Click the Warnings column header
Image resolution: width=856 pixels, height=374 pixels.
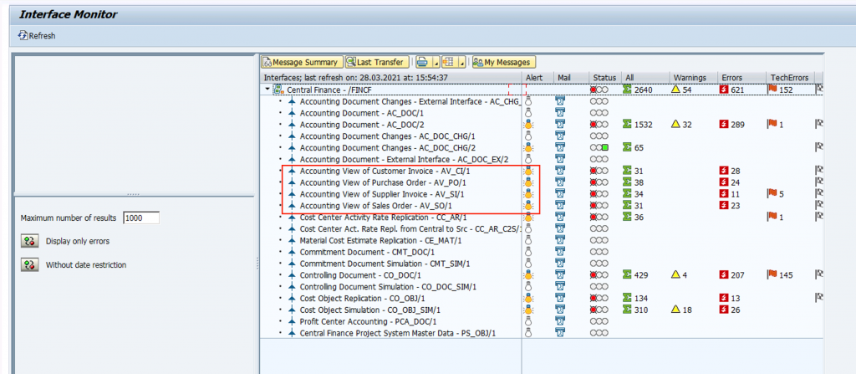click(x=693, y=78)
